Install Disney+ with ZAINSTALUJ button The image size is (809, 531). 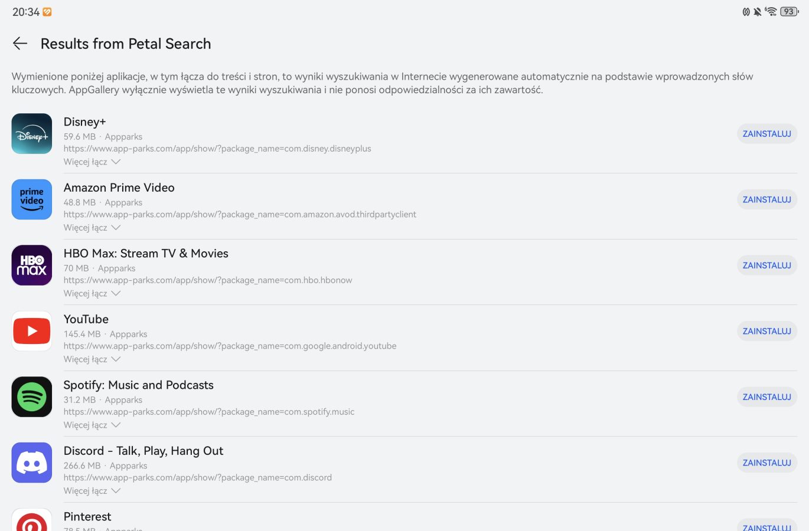766,134
